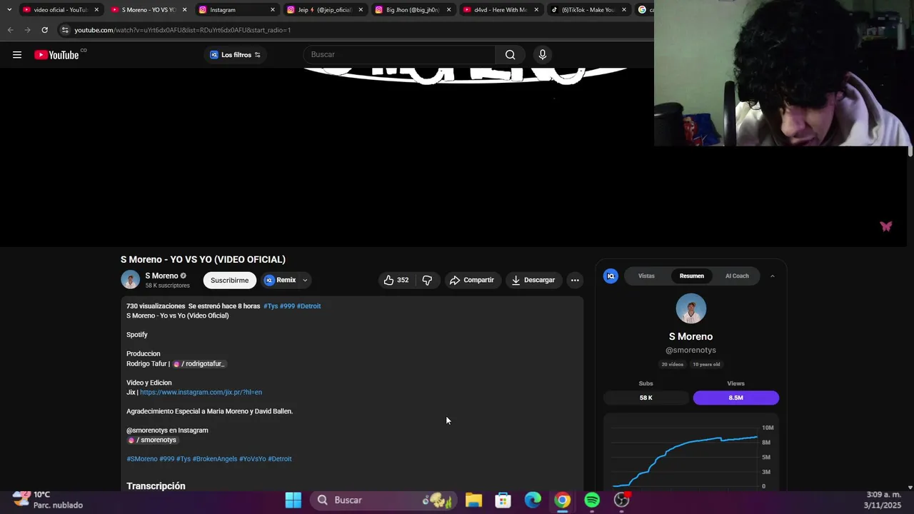Screen dimensions: 914x514
Task: Switch to the Vistas tab in vidIQ panel
Action: pos(646,276)
